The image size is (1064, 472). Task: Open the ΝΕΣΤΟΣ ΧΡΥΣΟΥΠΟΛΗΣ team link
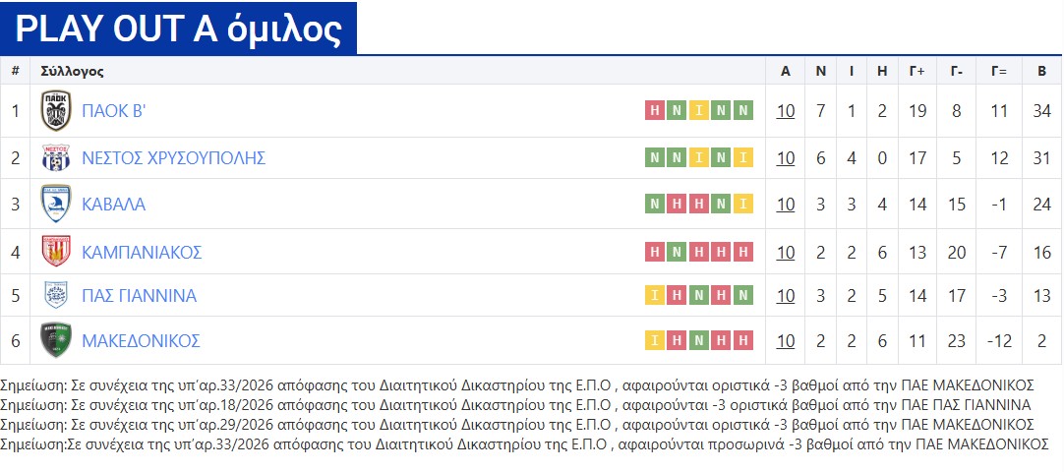pos(174,158)
